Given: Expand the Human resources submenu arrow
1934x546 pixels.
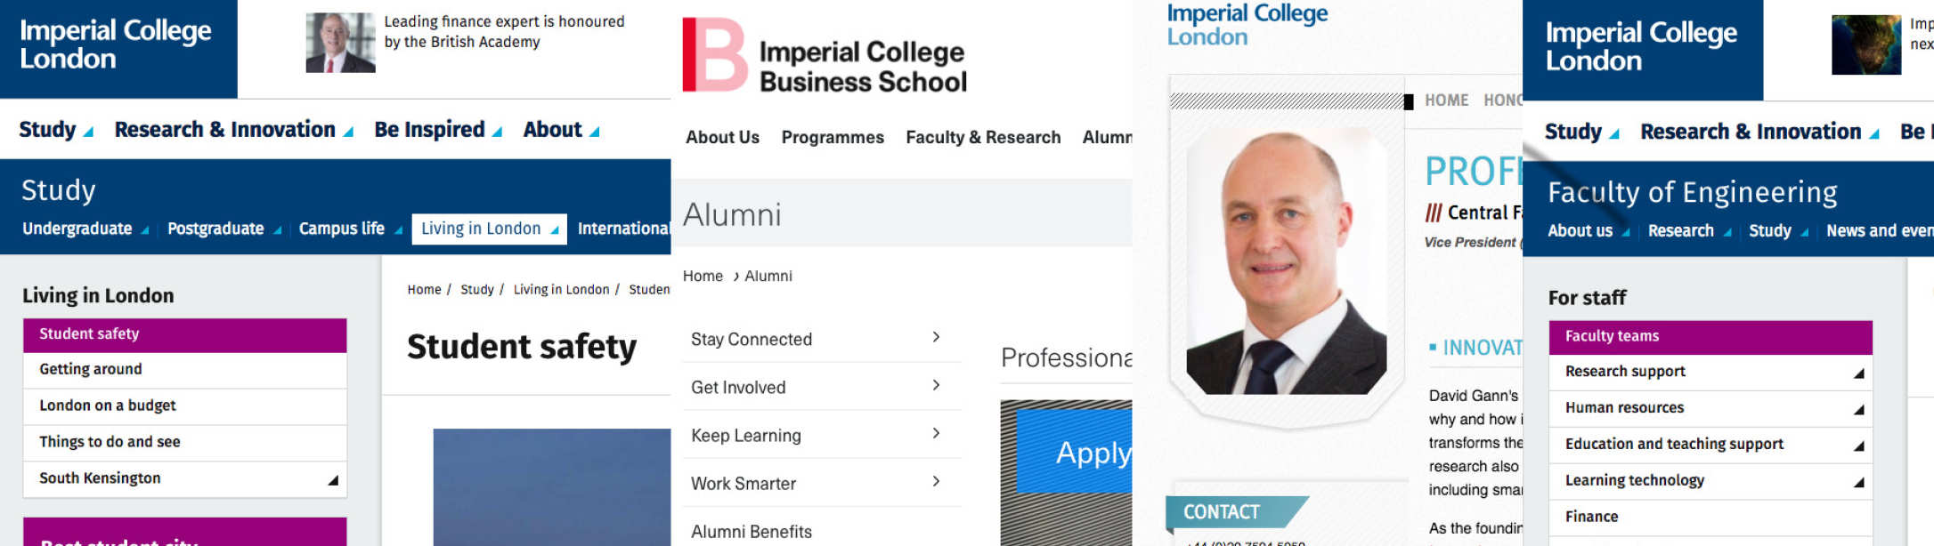Looking at the screenshot, I should pyautogui.click(x=1858, y=410).
